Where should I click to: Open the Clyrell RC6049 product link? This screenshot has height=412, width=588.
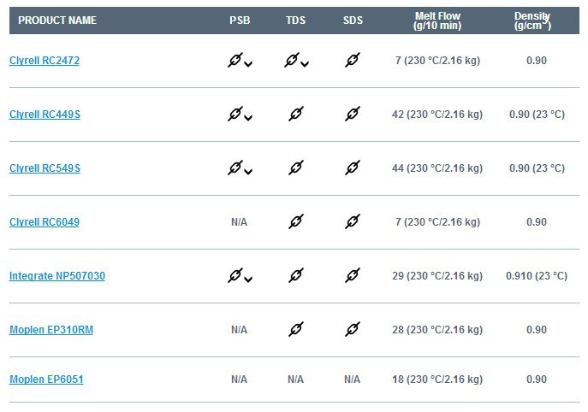click(x=45, y=222)
